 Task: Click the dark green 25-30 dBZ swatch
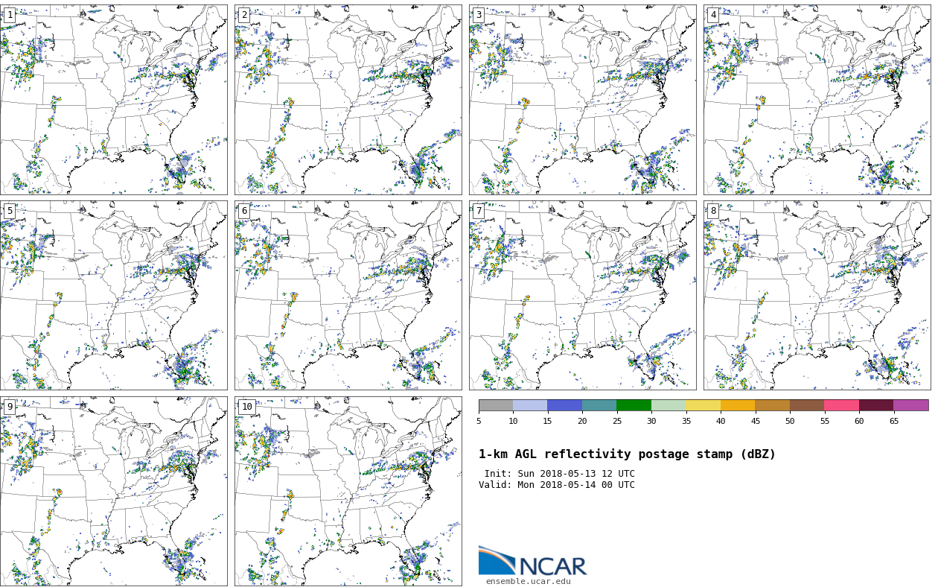(634, 405)
